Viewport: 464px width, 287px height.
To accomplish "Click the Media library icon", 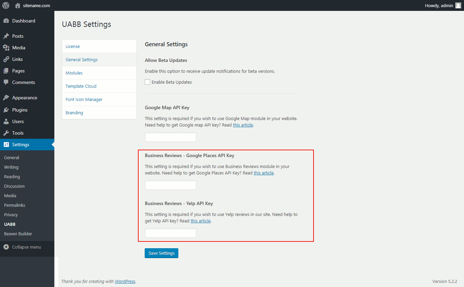I will 6,48.
